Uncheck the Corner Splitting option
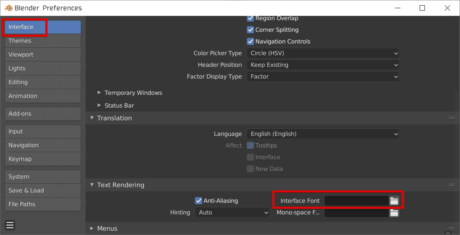Viewport: 460px width, 235px height. (x=250, y=30)
